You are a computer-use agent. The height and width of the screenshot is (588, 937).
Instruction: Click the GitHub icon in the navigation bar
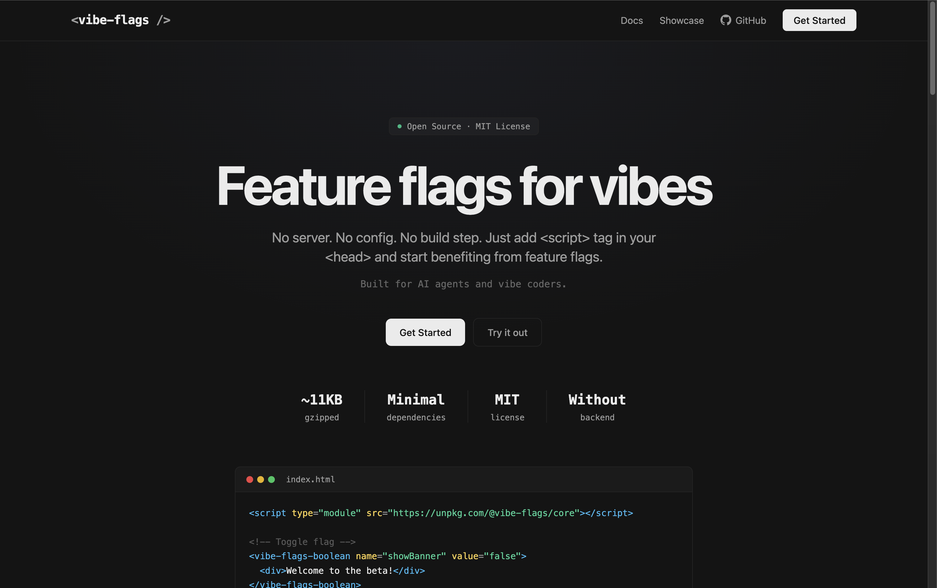[726, 20]
